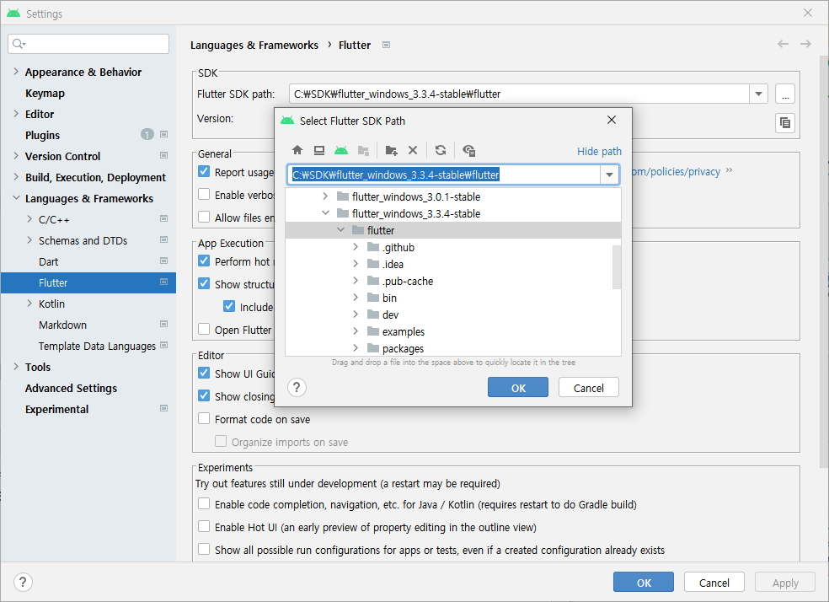Screen dimensions: 829x602
Task: Open path history dropdown in dialog
Action: 609,175
